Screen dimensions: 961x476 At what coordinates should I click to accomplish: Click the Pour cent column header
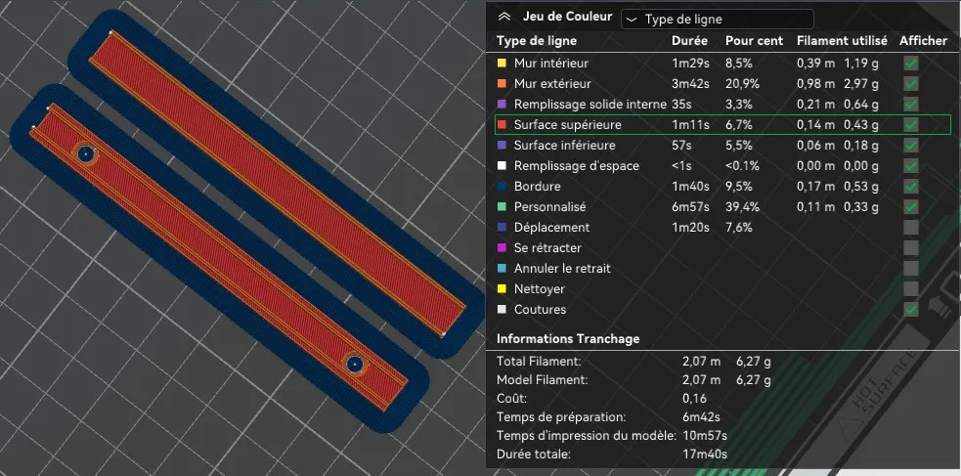(x=754, y=41)
